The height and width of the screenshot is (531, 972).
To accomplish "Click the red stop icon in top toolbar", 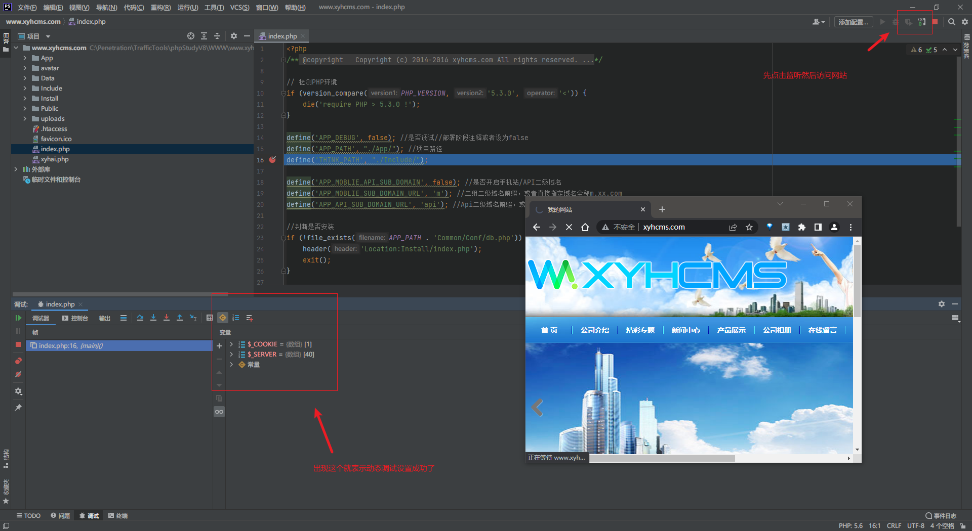I will pyautogui.click(x=935, y=22).
